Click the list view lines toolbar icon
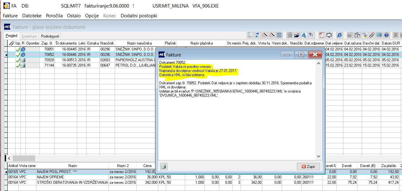 (279, 35)
